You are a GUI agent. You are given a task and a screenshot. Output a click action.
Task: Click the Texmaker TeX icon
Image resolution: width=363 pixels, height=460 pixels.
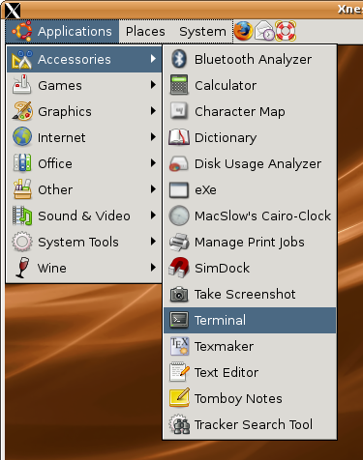[x=179, y=346]
